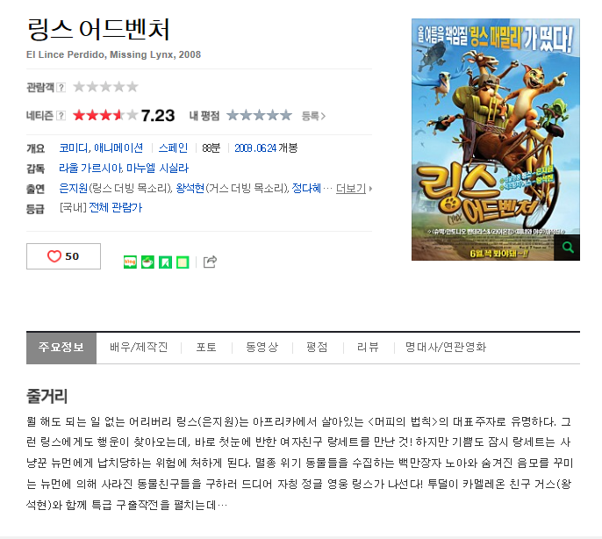Share to Naver cafe icon
Image resolution: width=602 pixels, height=539 pixels.
(x=147, y=262)
